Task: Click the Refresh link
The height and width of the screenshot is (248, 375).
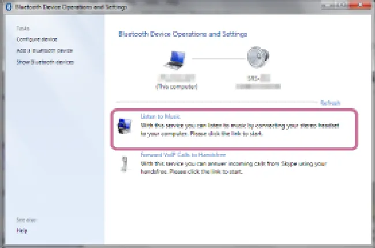Action: tap(330, 103)
